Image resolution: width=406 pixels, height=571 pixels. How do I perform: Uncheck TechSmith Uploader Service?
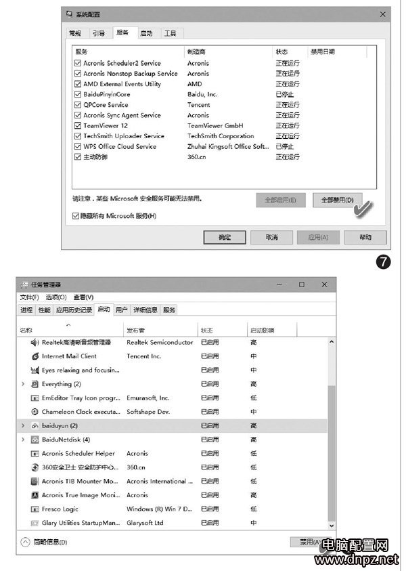(x=78, y=136)
